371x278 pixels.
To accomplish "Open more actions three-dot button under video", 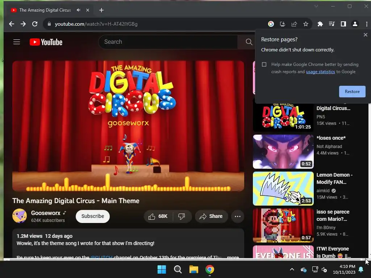I will pyautogui.click(x=238, y=216).
